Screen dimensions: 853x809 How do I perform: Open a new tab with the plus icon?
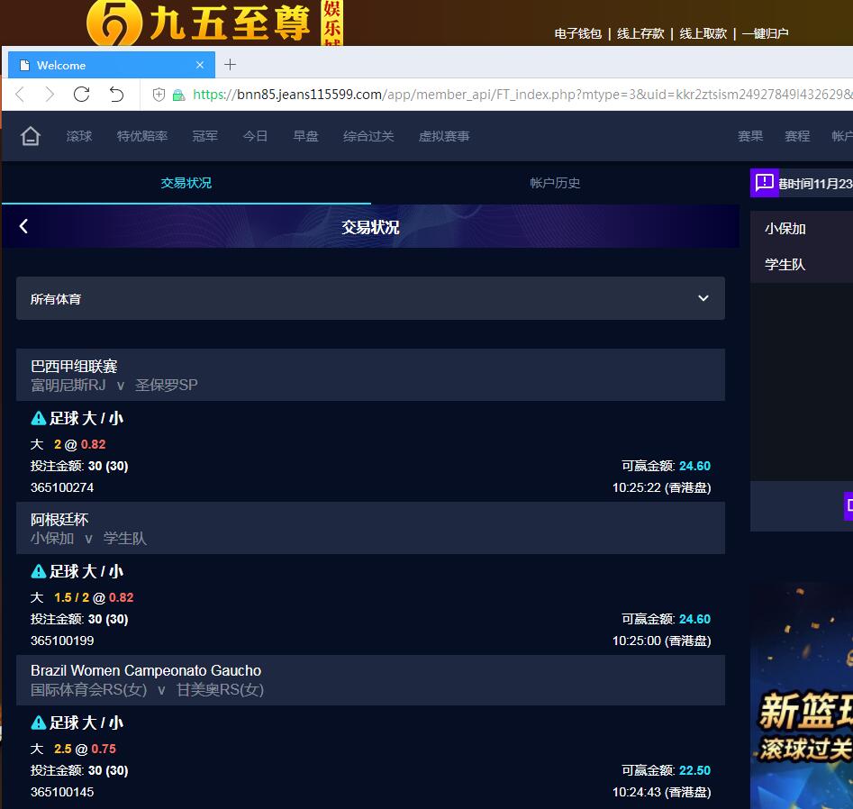(230, 65)
